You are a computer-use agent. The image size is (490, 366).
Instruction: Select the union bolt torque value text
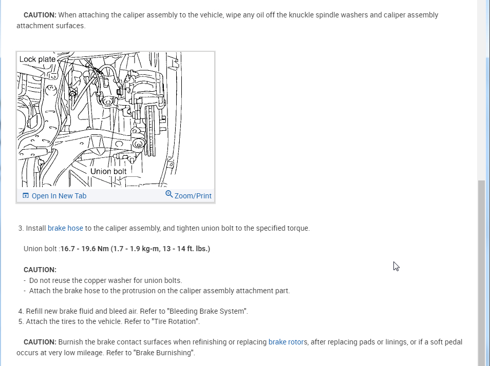135,249
